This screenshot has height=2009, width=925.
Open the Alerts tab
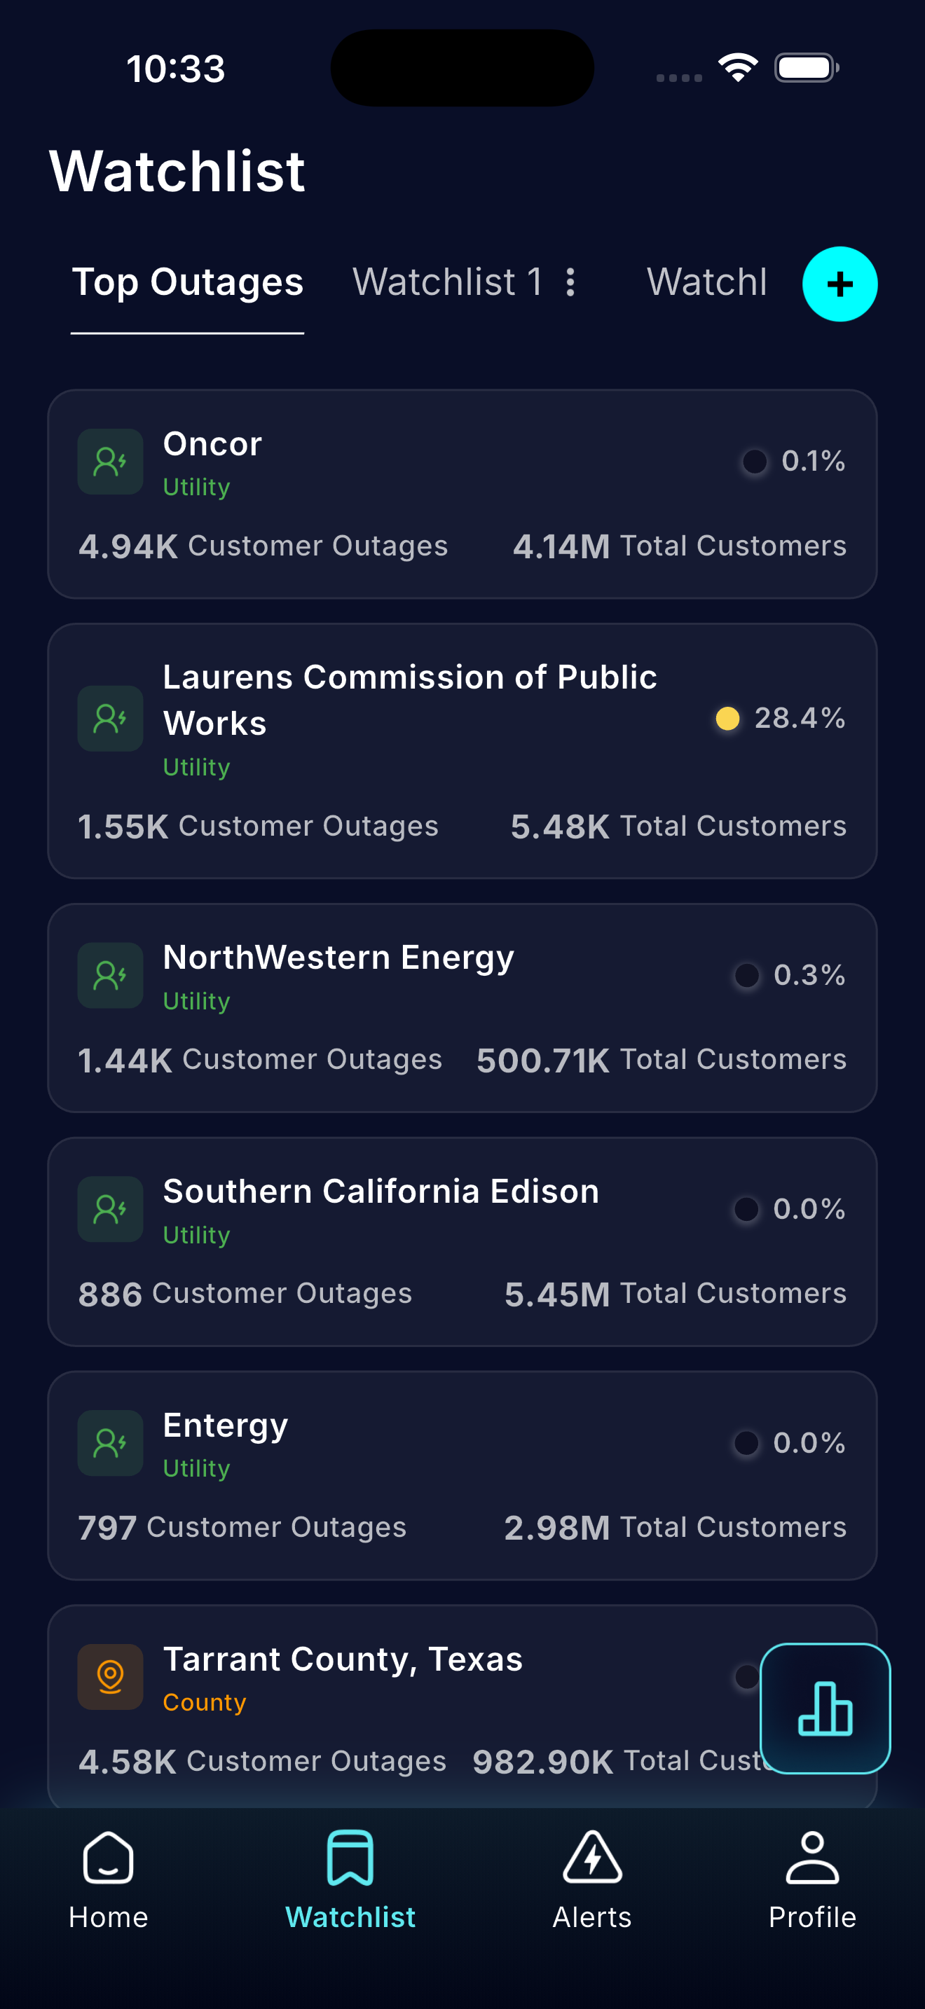592,1879
